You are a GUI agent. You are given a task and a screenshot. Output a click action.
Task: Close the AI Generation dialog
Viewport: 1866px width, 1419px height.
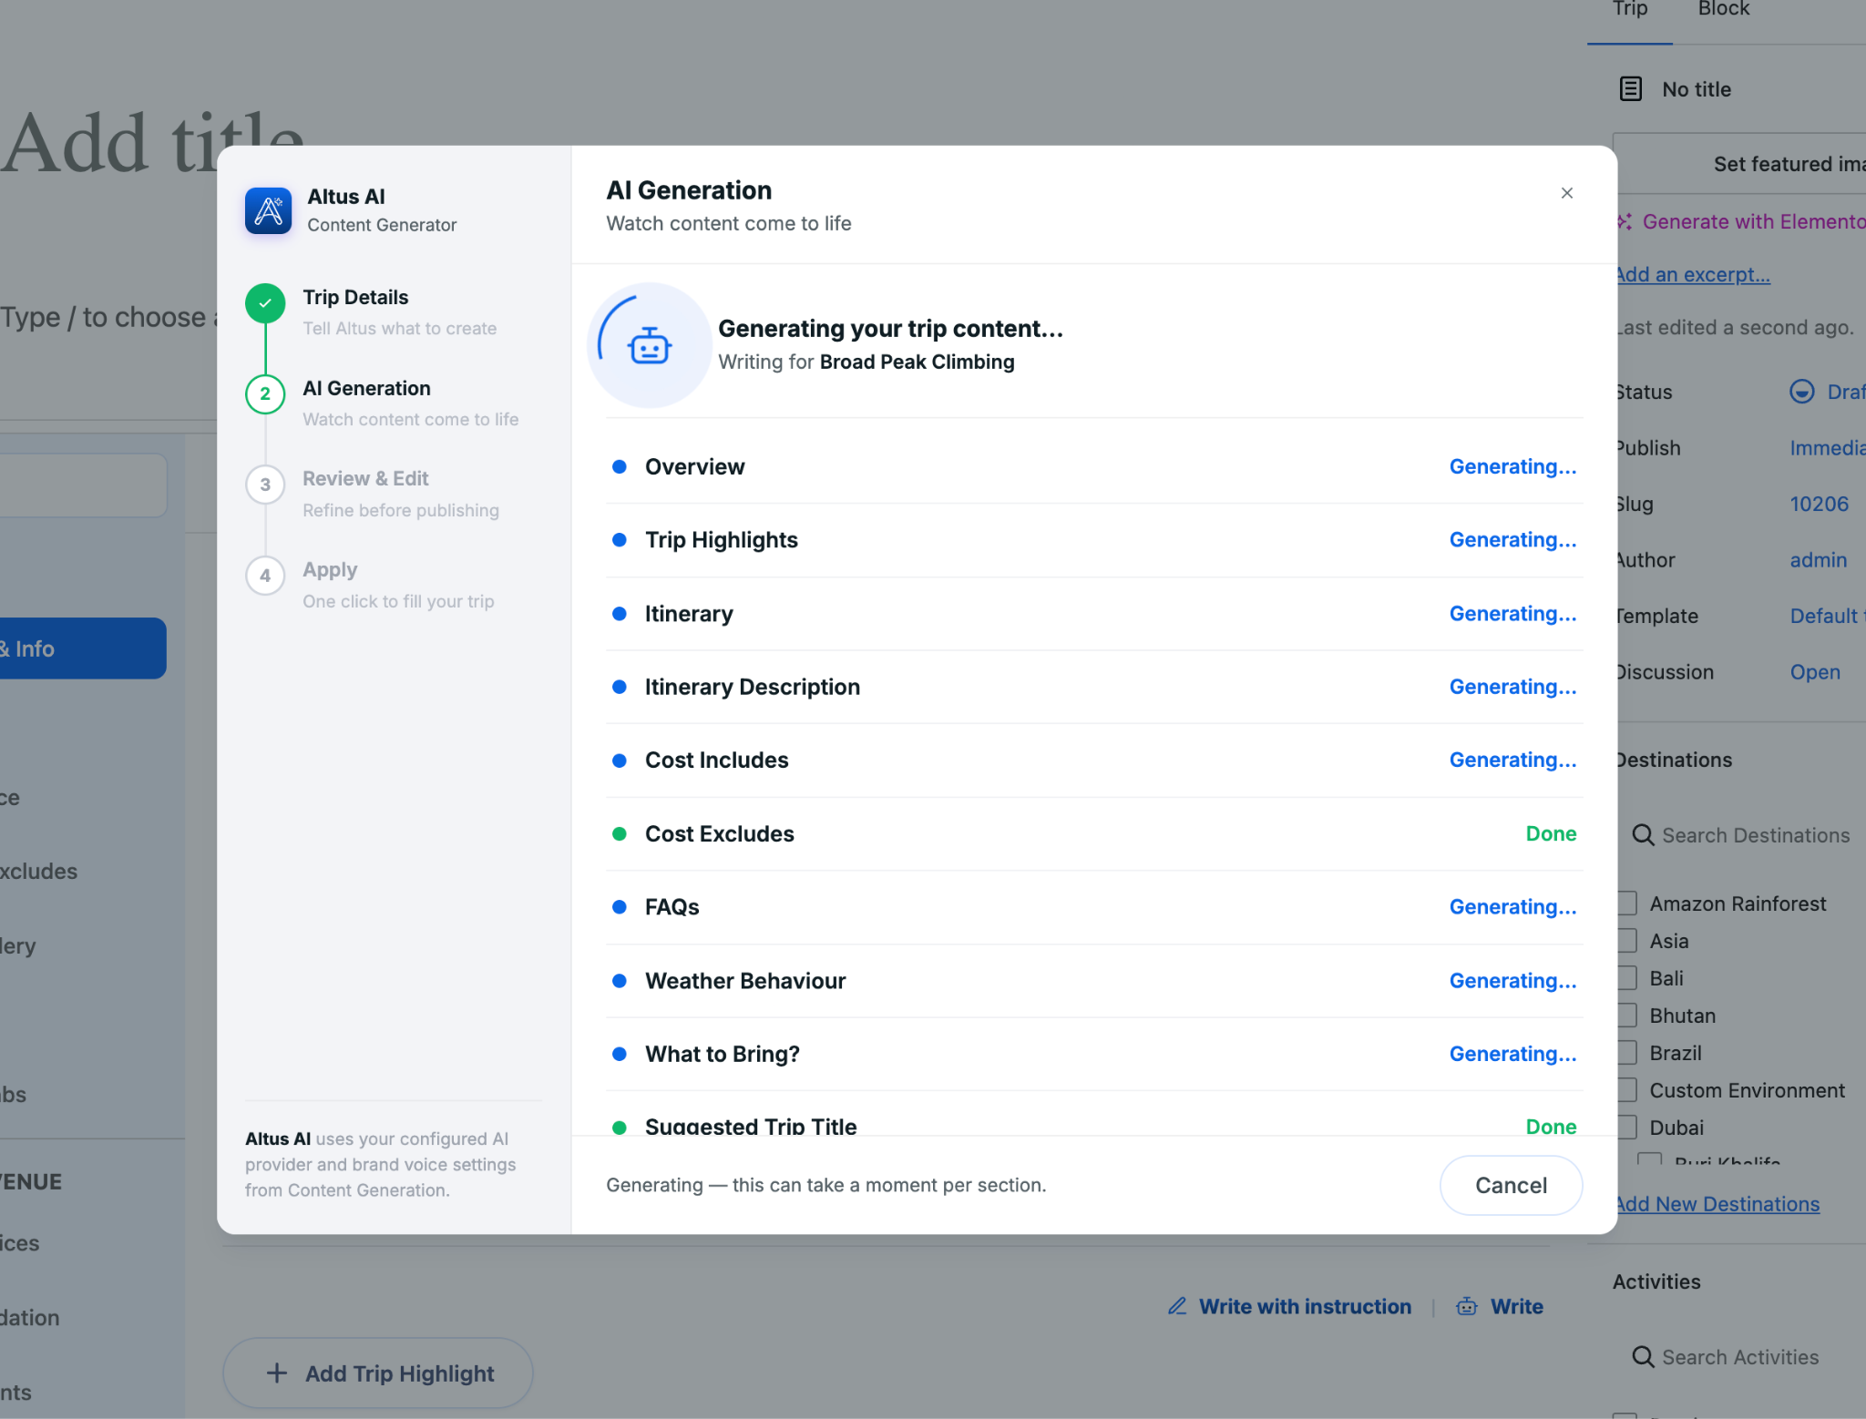tap(1566, 193)
